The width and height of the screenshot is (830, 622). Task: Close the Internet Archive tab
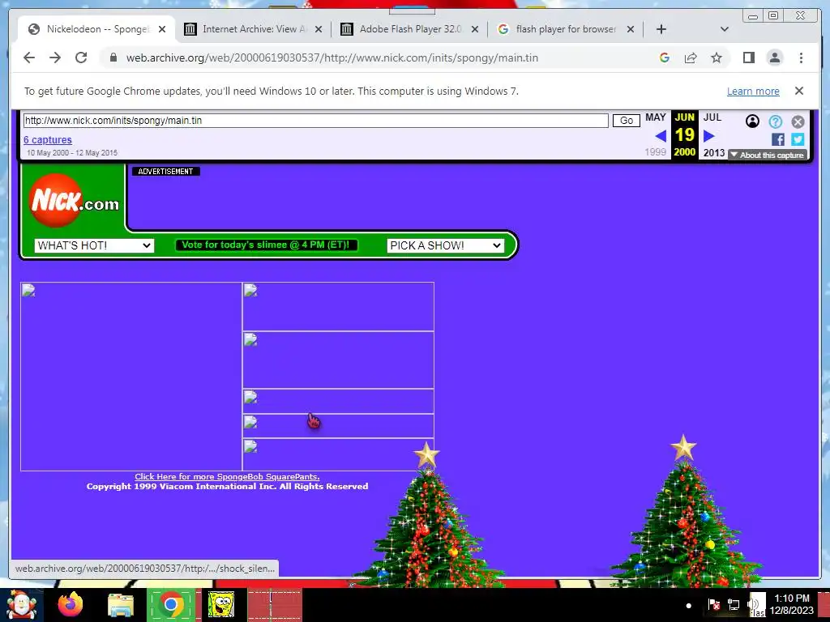(319, 29)
